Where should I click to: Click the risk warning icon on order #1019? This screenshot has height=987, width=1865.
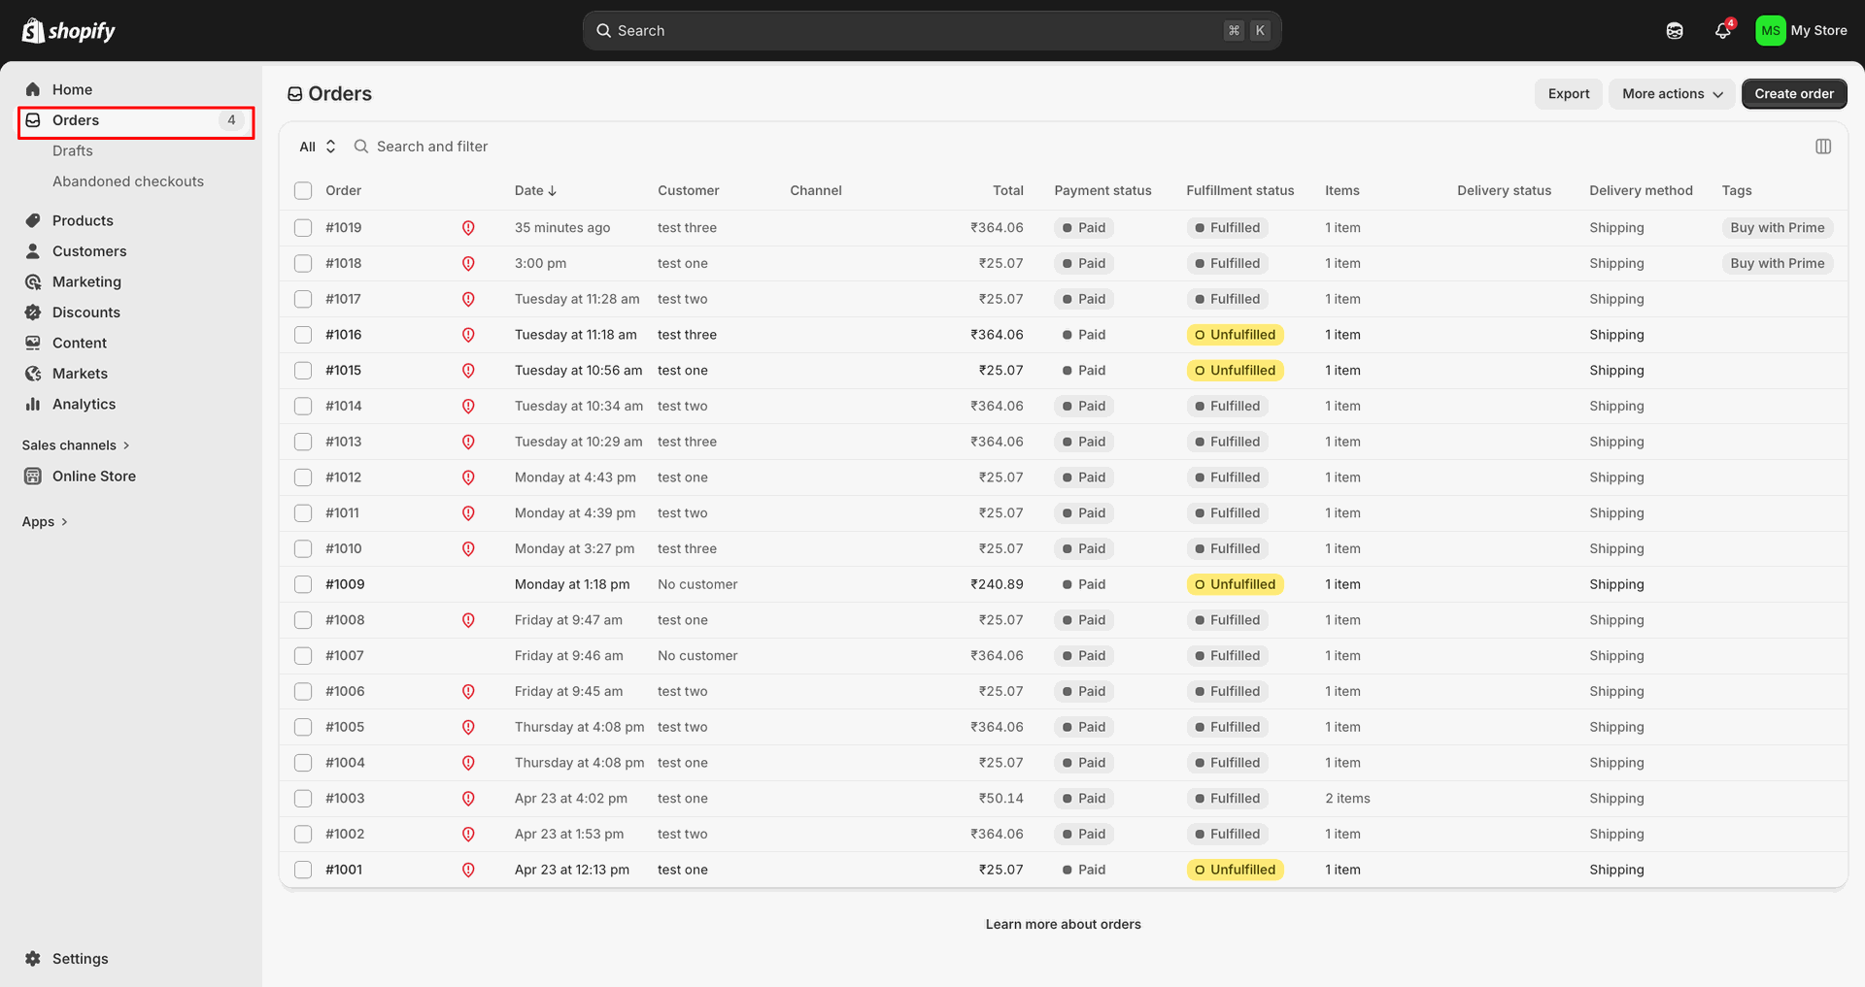[468, 228]
